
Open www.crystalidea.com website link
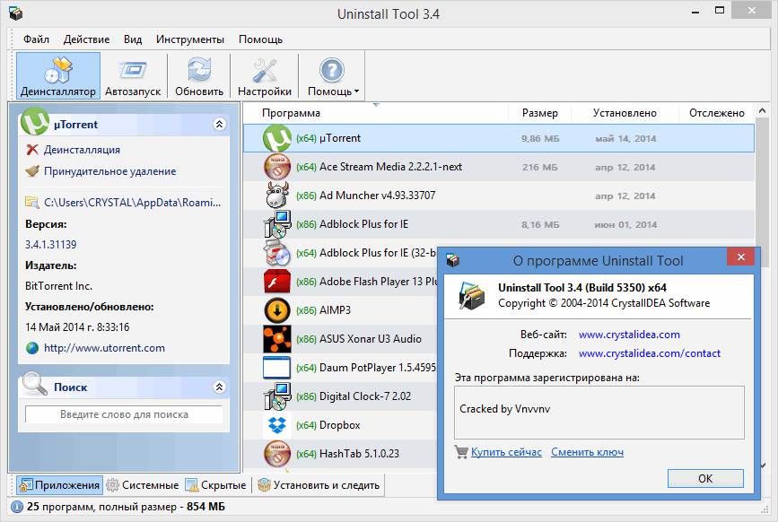click(629, 335)
